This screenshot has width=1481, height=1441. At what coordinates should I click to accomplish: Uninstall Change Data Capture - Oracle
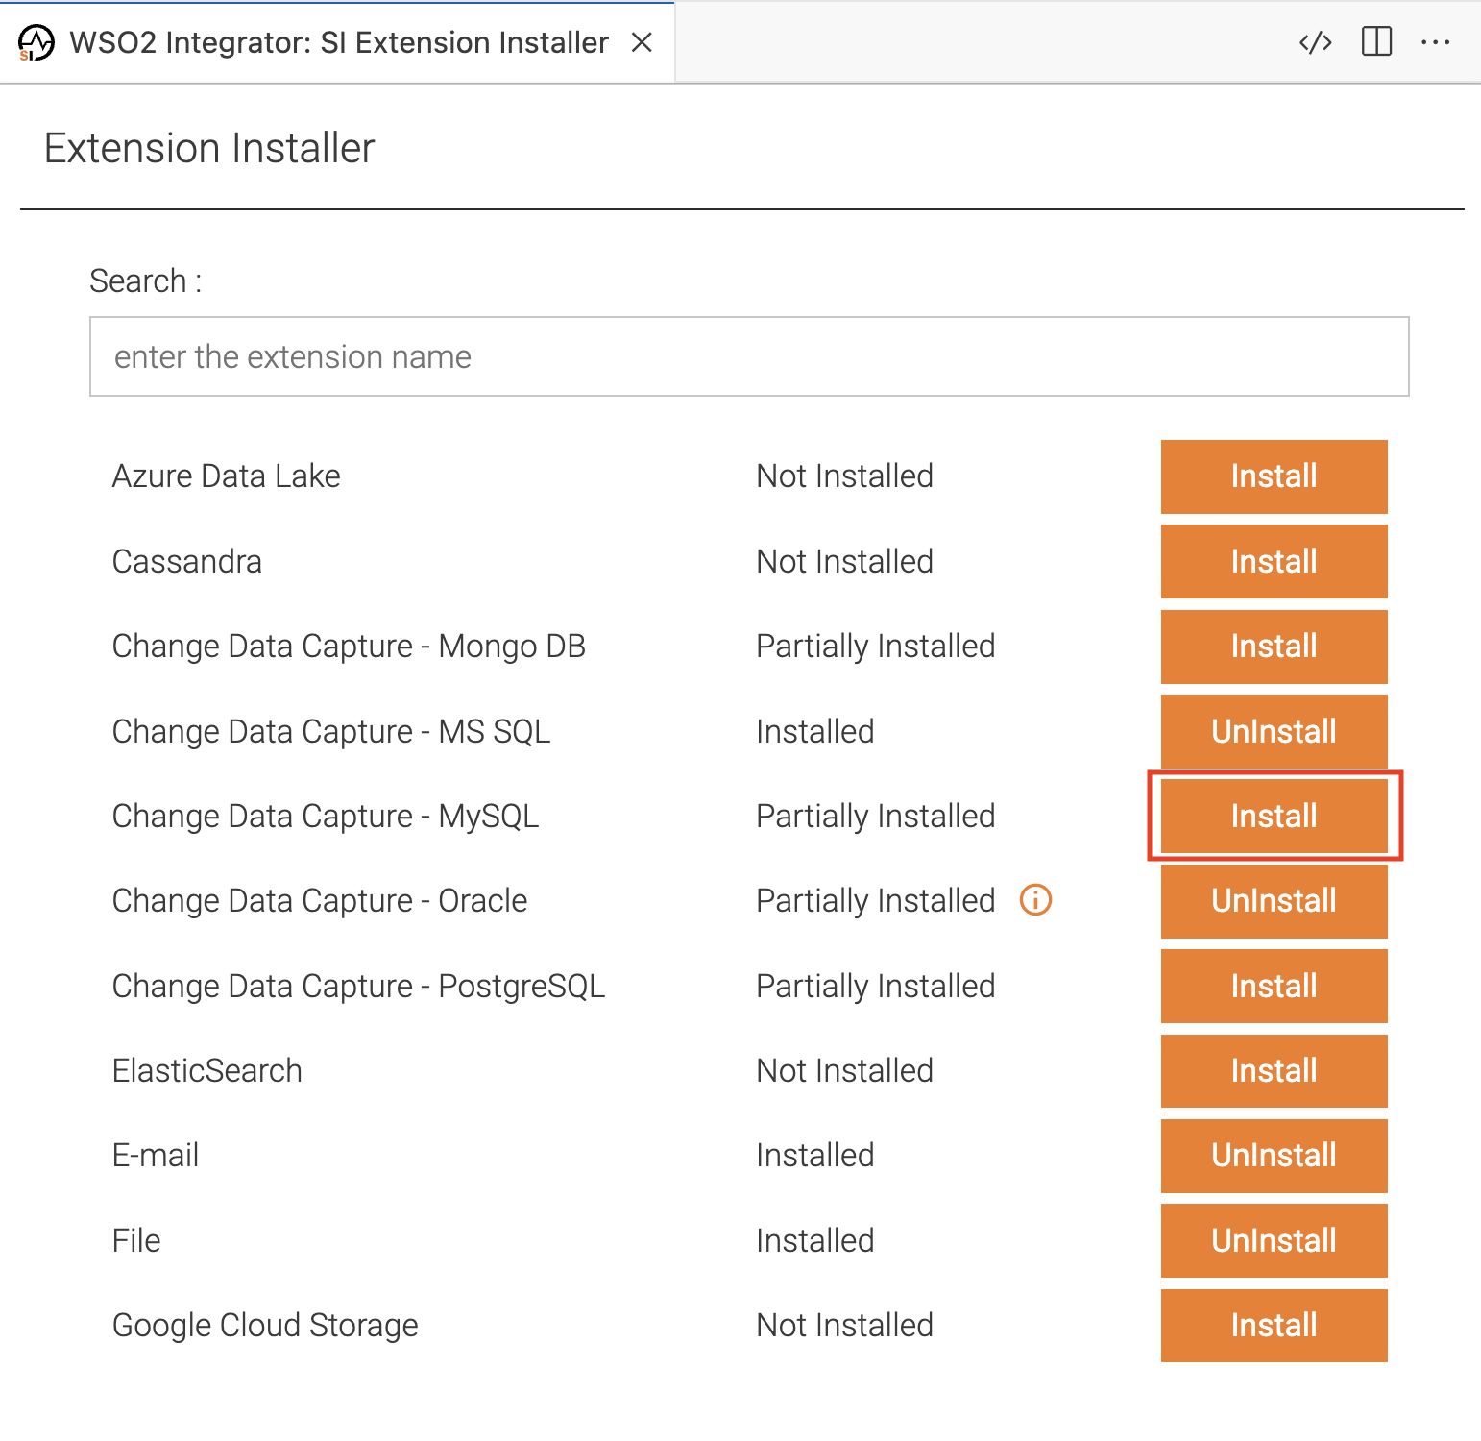pos(1274,901)
